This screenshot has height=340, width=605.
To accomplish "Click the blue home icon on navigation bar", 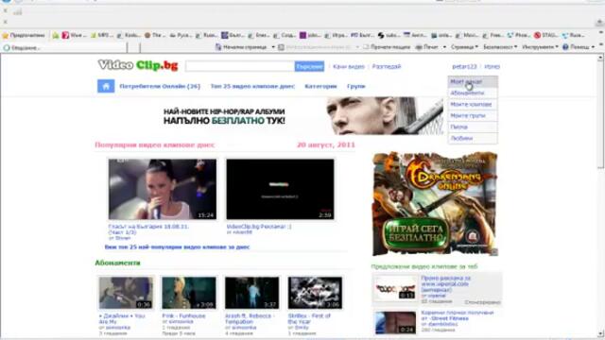I will coord(106,86).
